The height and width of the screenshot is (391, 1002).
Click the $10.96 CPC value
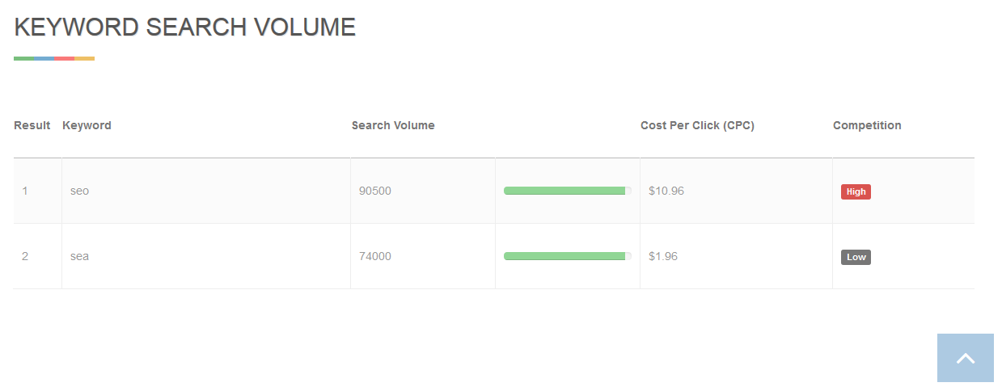pos(666,191)
